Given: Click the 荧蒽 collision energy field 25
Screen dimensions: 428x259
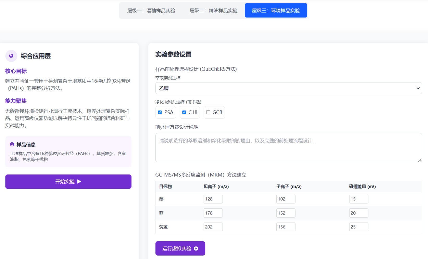Looking at the screenshot, I should point(358,227).
